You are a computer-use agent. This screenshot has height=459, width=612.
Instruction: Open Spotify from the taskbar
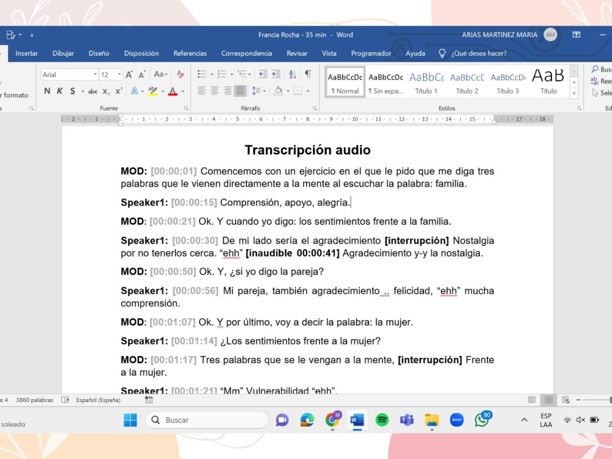pyautogui.click(x=382, y=420)
